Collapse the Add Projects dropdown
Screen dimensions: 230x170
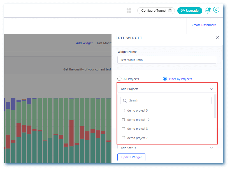point(212,89)
